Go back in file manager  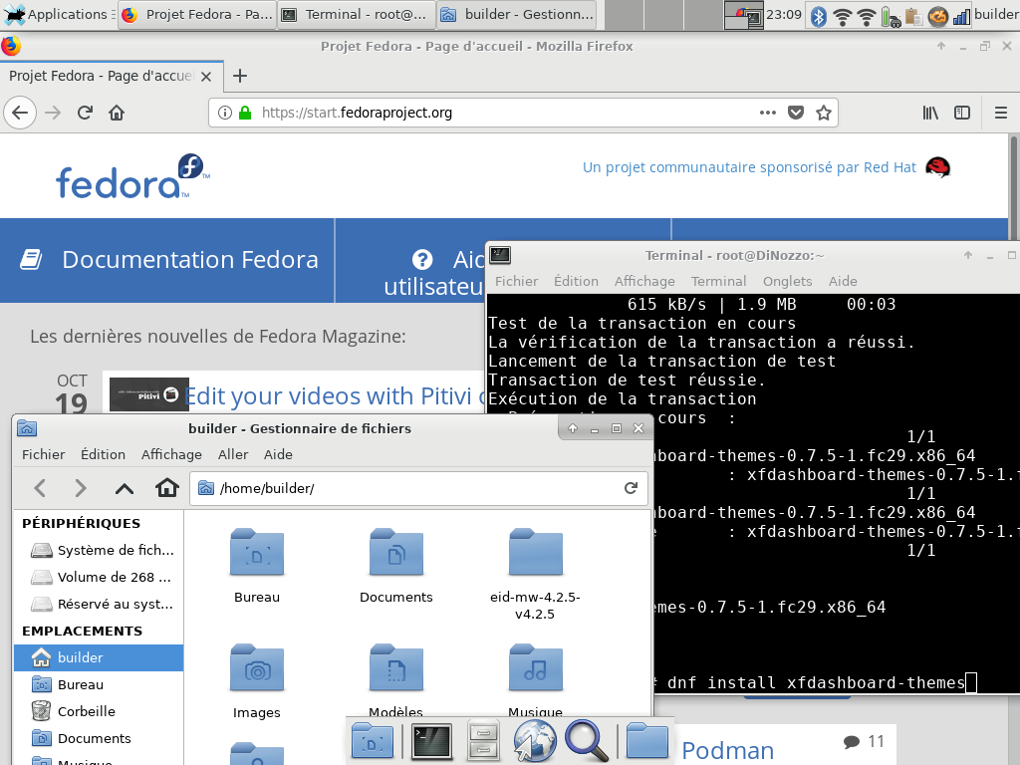pyautogui.click(x=40, y=488)
